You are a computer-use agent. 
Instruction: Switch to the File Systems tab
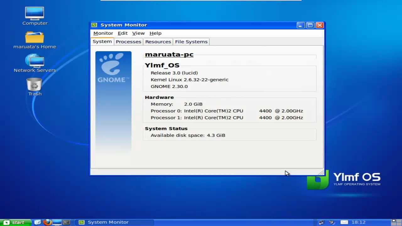pos(191,42)
